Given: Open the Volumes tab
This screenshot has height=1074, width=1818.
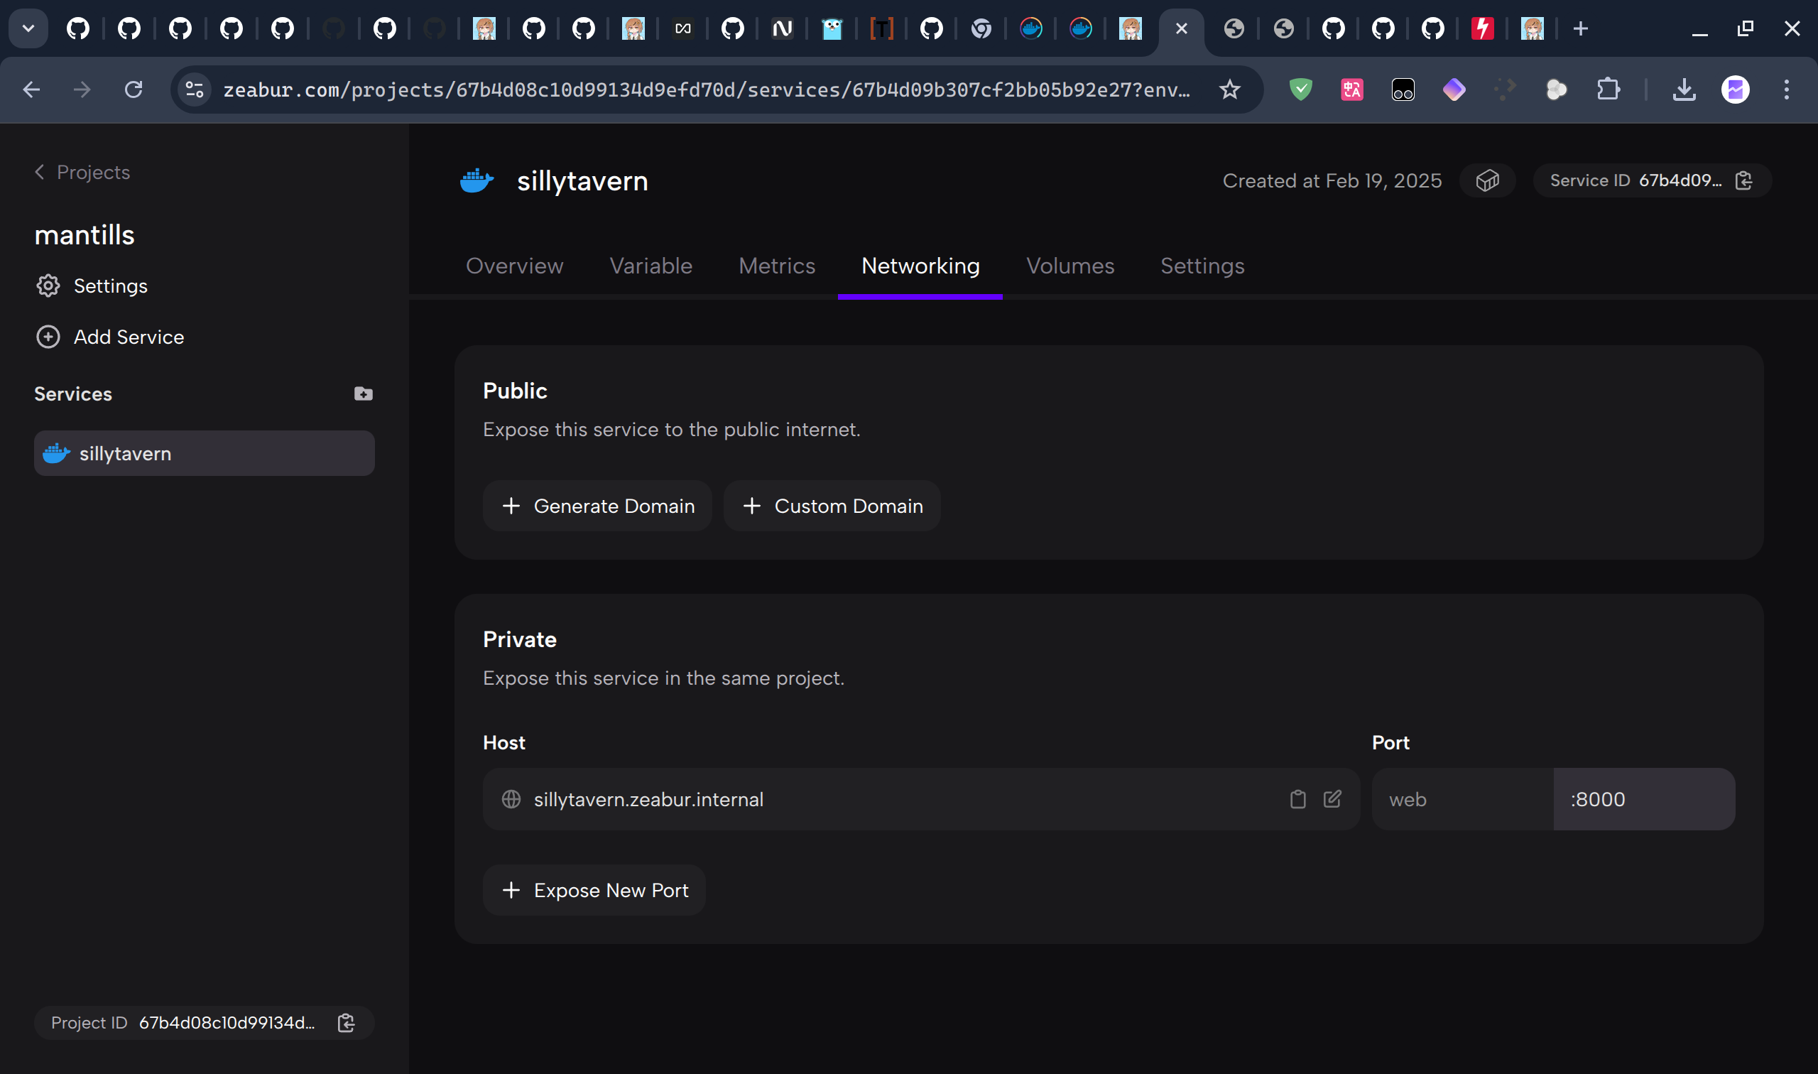Looking at the screenshot, I should point(1069,266).
